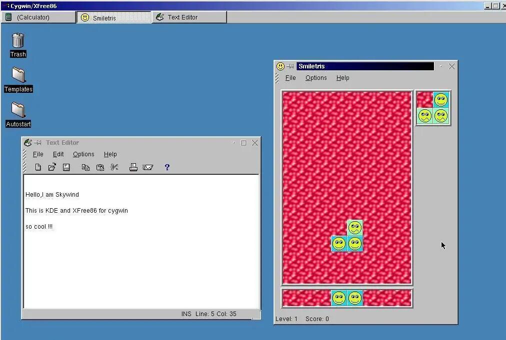Click the blue question mark help icon
Viewport: 506px width, 340px height.
click(x=167, y=167)
